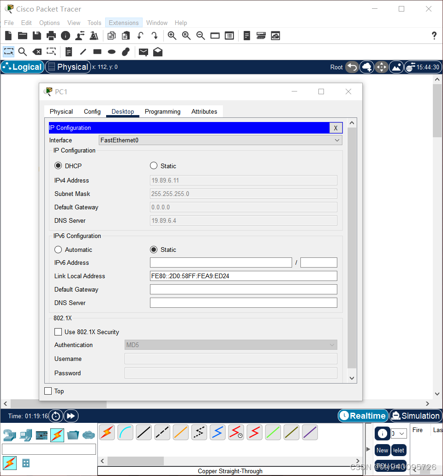Expand PDU list with the triangle arrow
The width and height of the screenshot is (443, 476).
[368, 449]
